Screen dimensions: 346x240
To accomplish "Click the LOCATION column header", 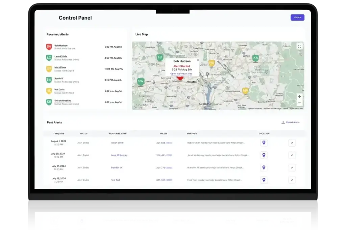I will point(264,134).
